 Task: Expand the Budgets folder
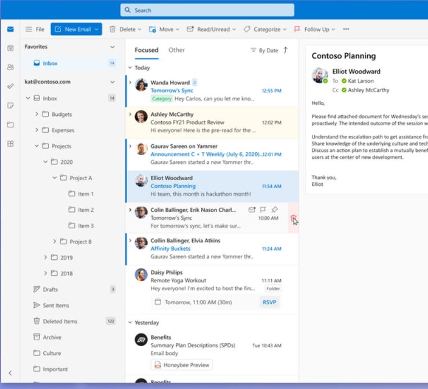pyautogui.click(x=37, y=114)
